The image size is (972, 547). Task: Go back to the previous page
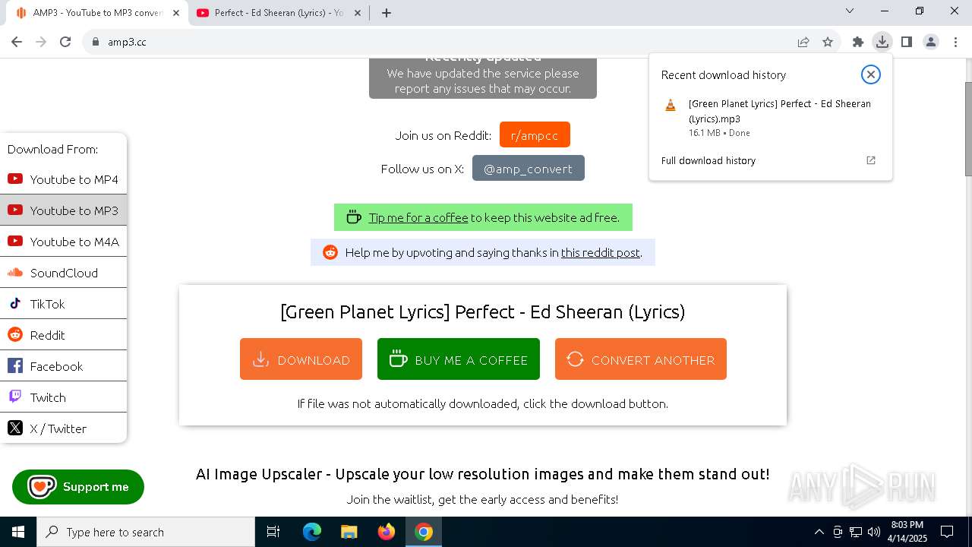click(17, 42)
